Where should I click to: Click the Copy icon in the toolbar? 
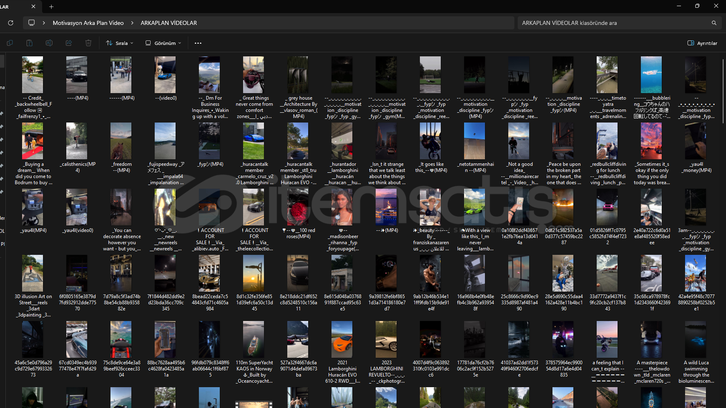[10, 43]
